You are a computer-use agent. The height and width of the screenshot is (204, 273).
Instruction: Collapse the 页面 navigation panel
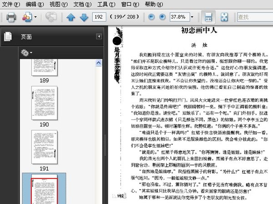coord(99,36)
